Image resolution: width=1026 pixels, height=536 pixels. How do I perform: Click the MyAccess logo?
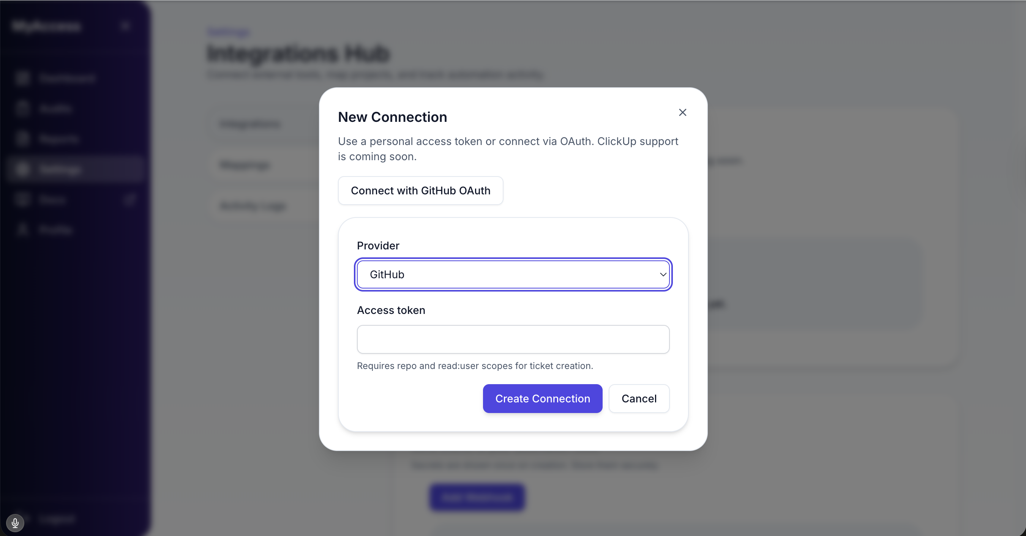pyautogui.click(x=47, y=26)
